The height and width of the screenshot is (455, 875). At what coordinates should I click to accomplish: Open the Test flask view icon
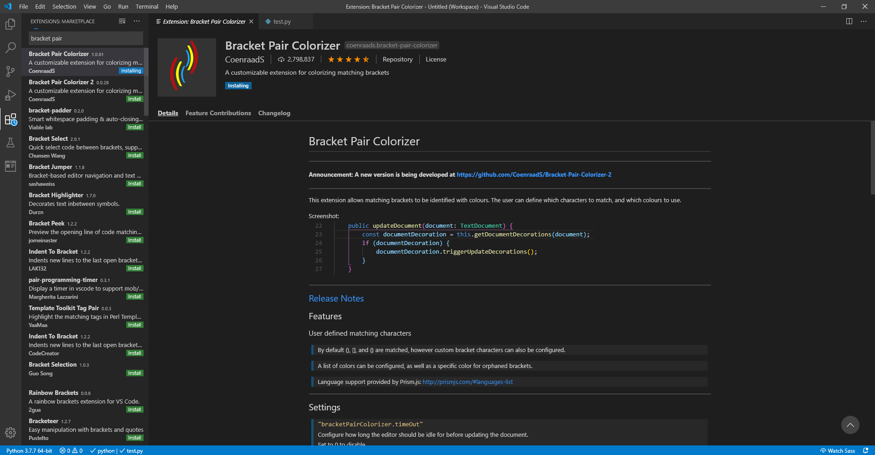click(10, 143)
